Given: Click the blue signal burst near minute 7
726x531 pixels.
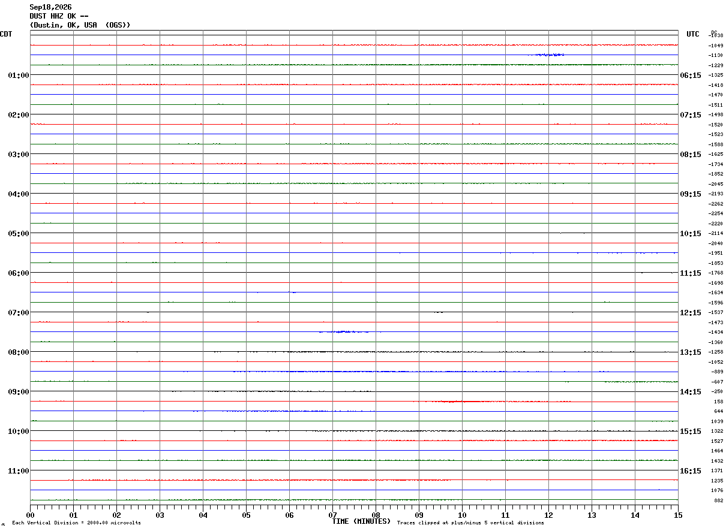Looking at the screenshot, I should [x=345, y=331].
